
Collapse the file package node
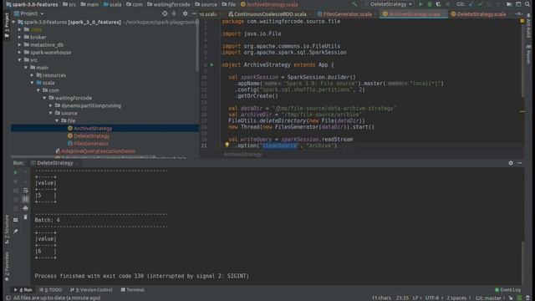click(x=57, y=120)
